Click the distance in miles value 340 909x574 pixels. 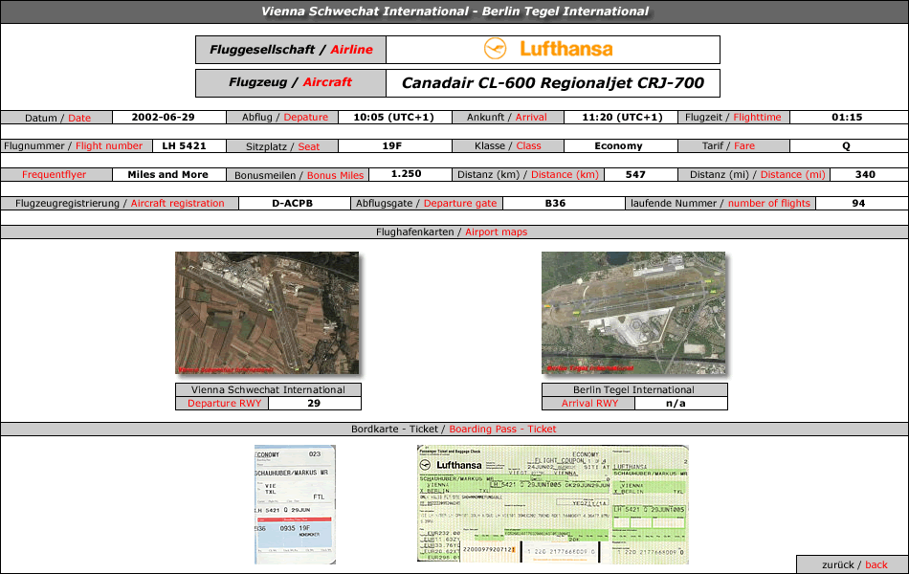[865, 174]
